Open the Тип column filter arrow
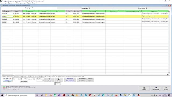Image resolution: width=172 pixels, height=97 pixels. coord(59,11)
